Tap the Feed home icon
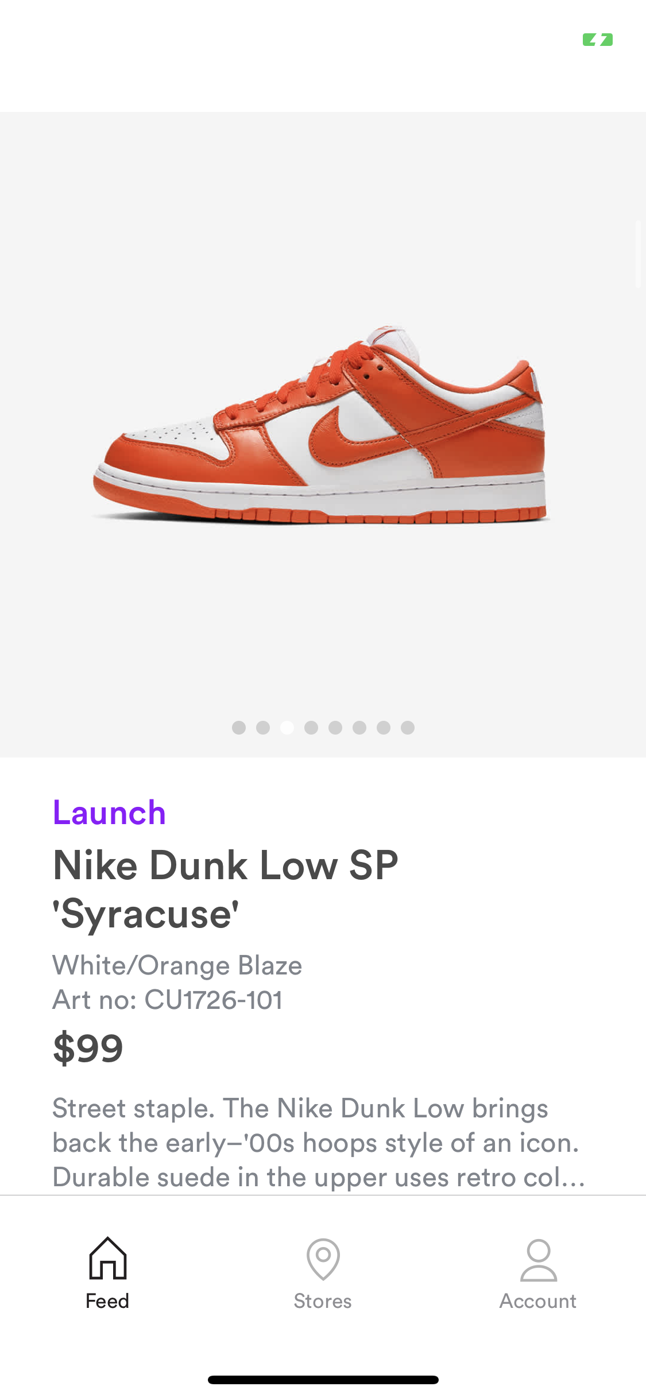The width and height of the screenshot is (646, 1398). pyautogui.click(x=107, y=1258)
